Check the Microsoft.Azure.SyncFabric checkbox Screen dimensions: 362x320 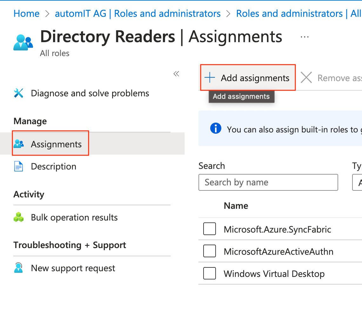point(210,229)
